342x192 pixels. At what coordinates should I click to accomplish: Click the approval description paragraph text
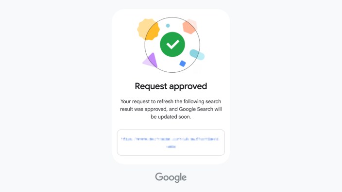pyautogui.click(x=171, y=109)
